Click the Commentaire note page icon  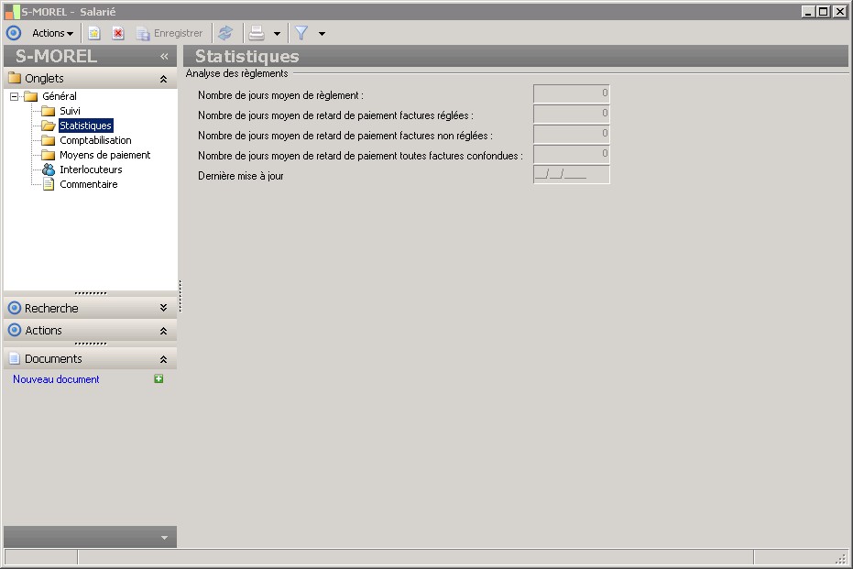49,184
